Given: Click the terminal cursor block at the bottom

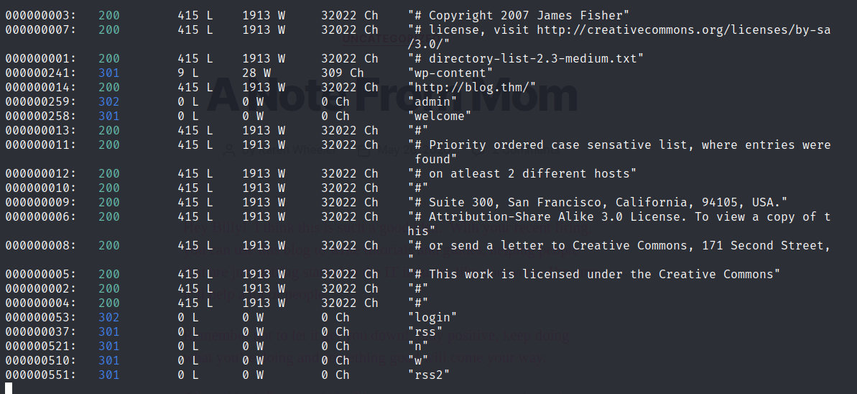Looking at the screenshot, I should pos(9,388).
